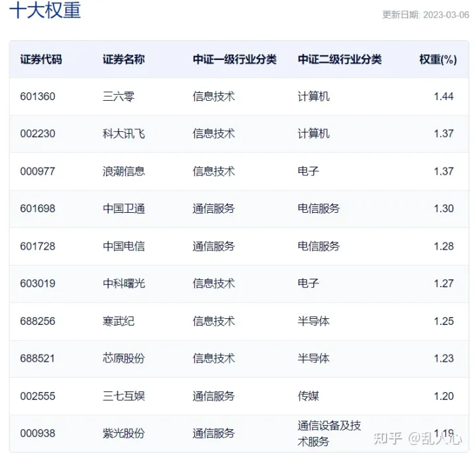Screen dimensions: 474x458
Task: Click 计算机 in the 三六零 row
Action: point(313,96)
